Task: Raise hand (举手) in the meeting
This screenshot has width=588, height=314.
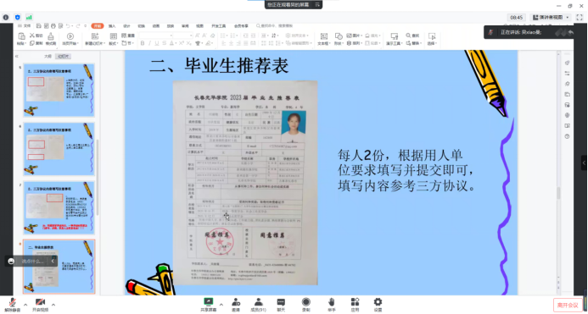Action: tap(332, 305)
